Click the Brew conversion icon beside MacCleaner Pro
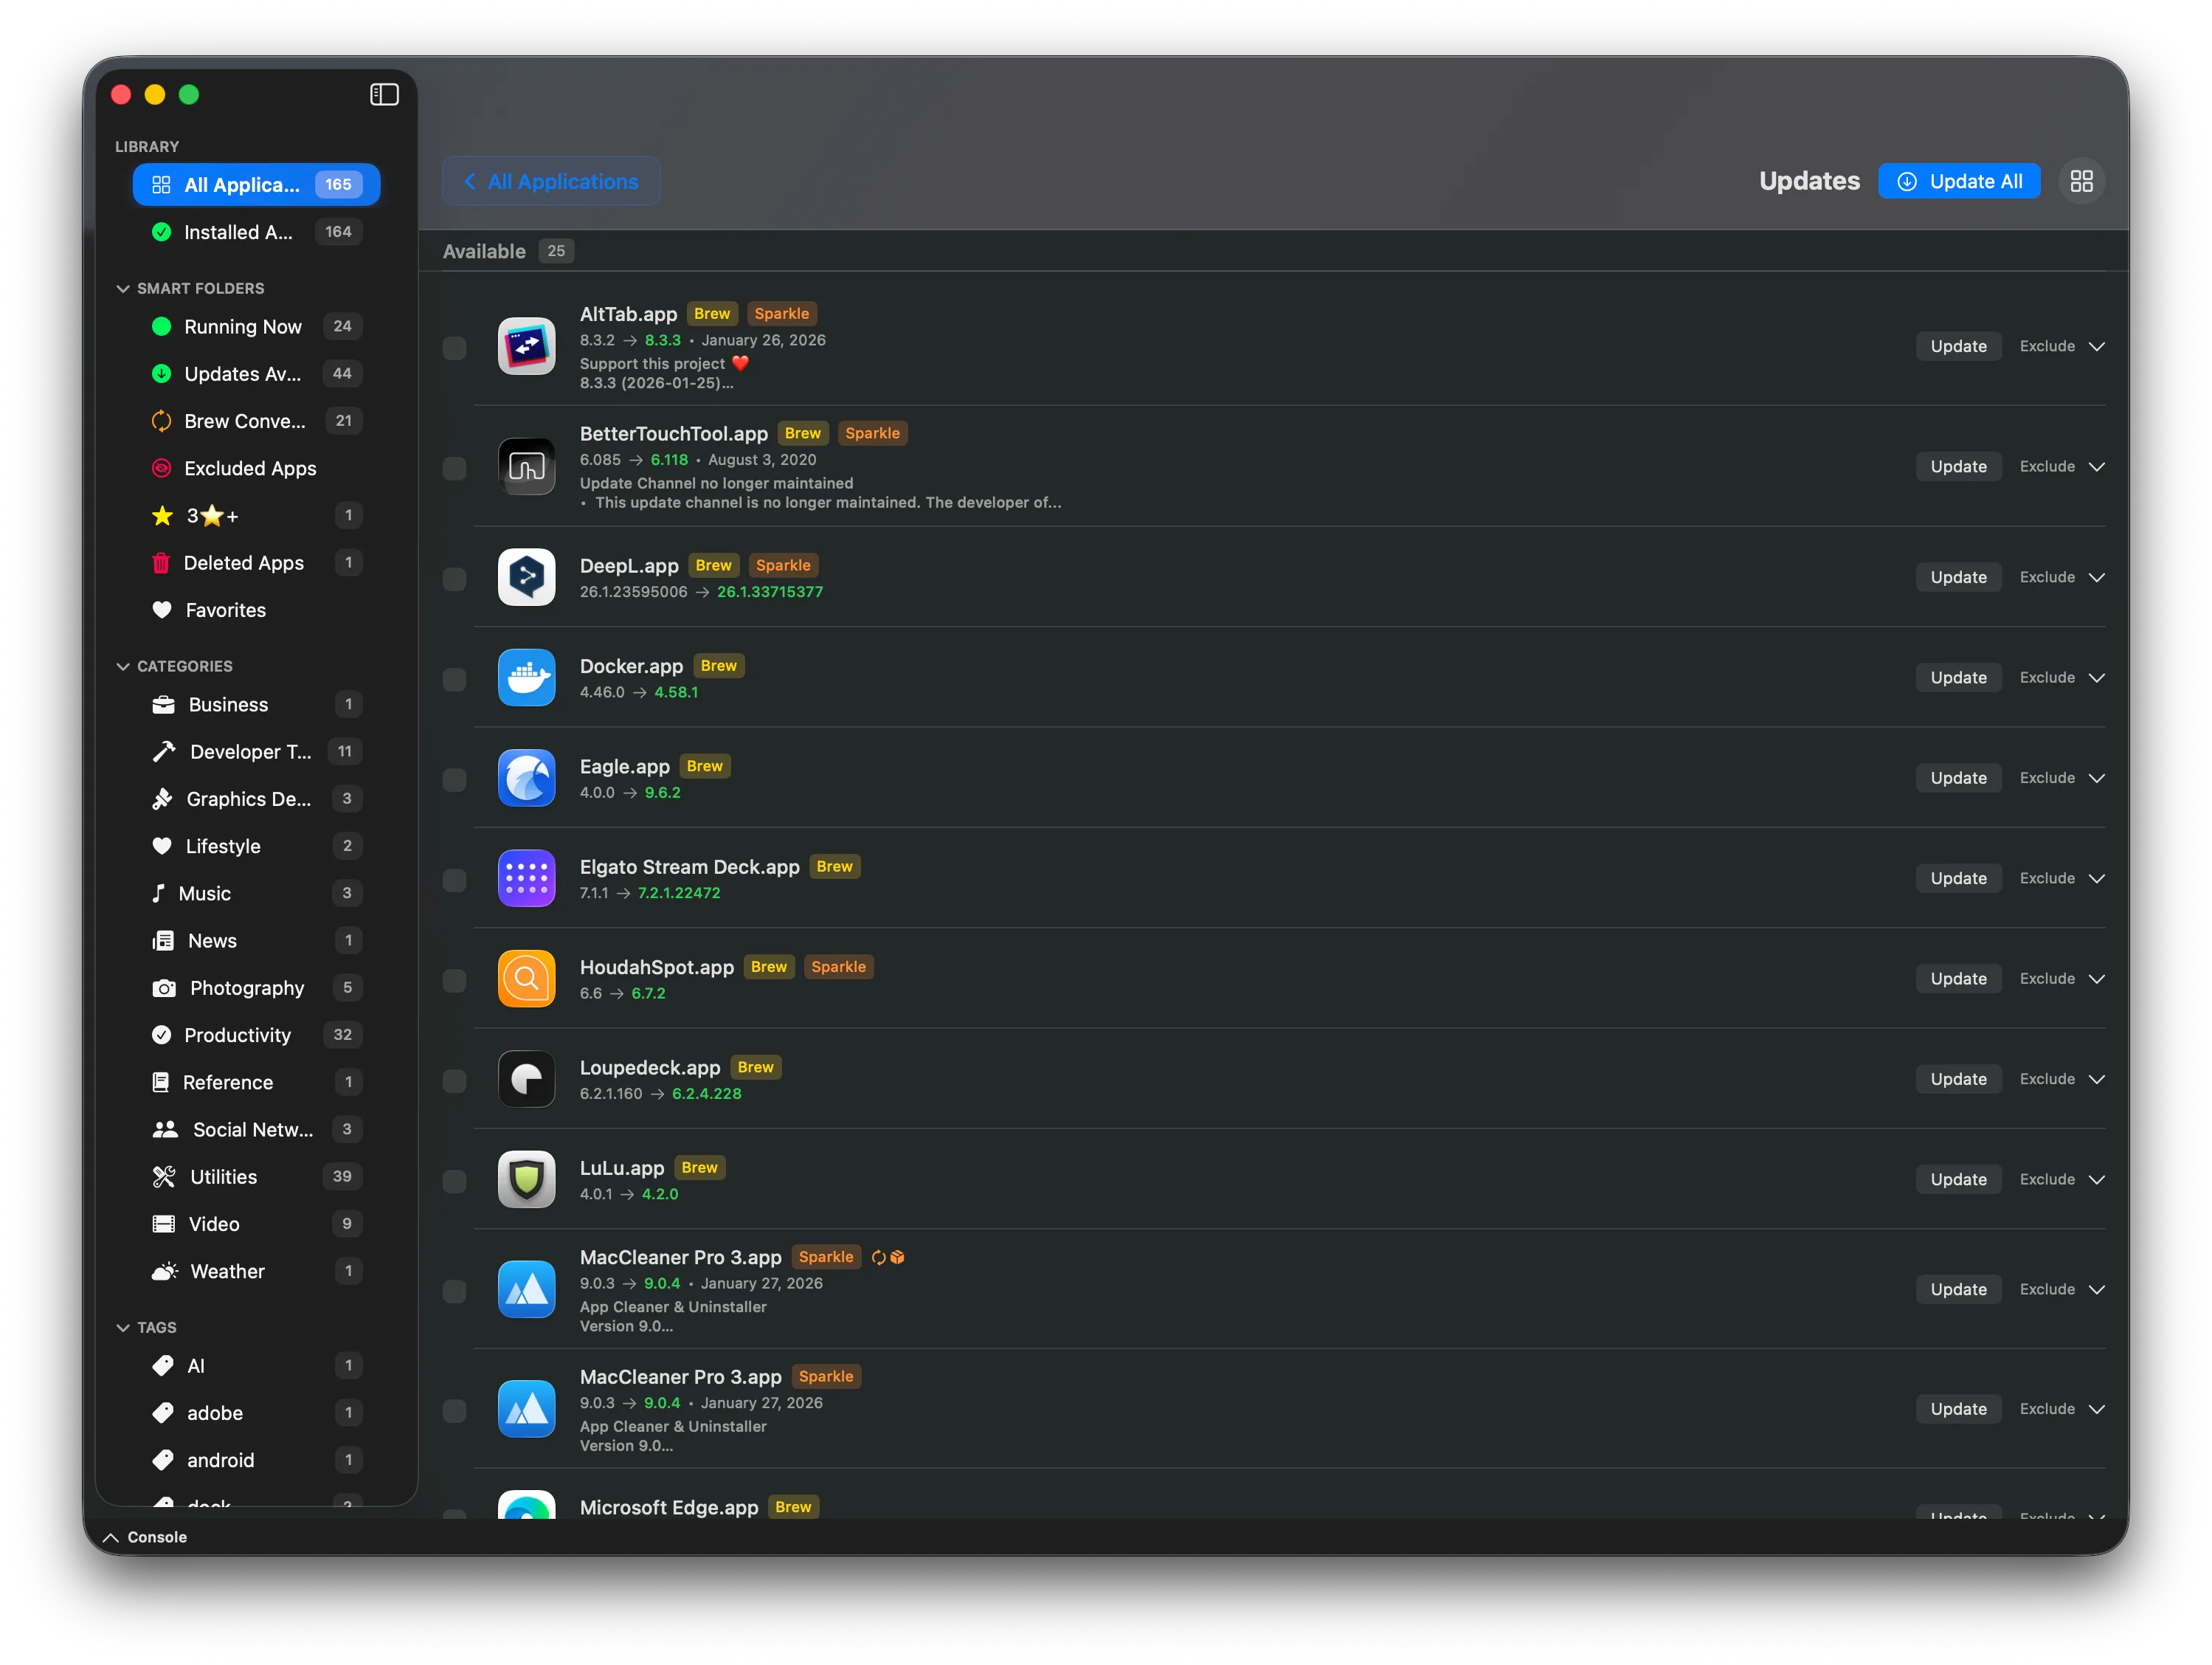The width and height of the screenshot is (2212, 1665). (x=878, y=1257)
